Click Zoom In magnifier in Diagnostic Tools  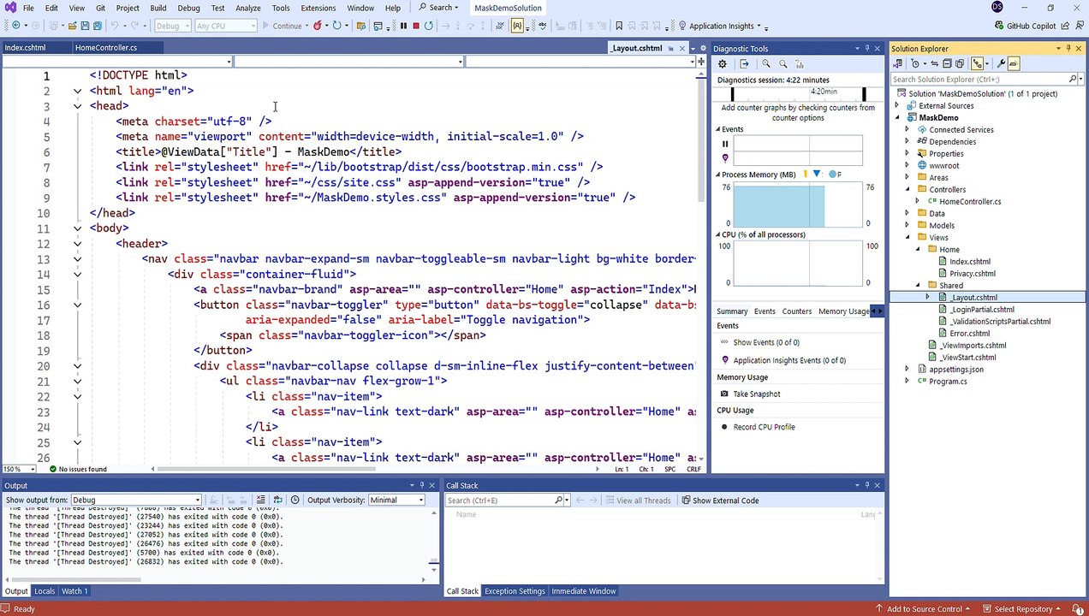tap(766, 64)
